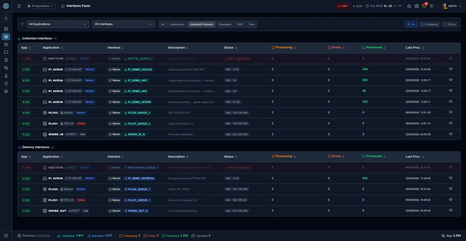Click the Summary calendar icon in footer
Image resolution: width=466 pixels, height=241 pixels.
pyautogui.click(x=19, y=236)
